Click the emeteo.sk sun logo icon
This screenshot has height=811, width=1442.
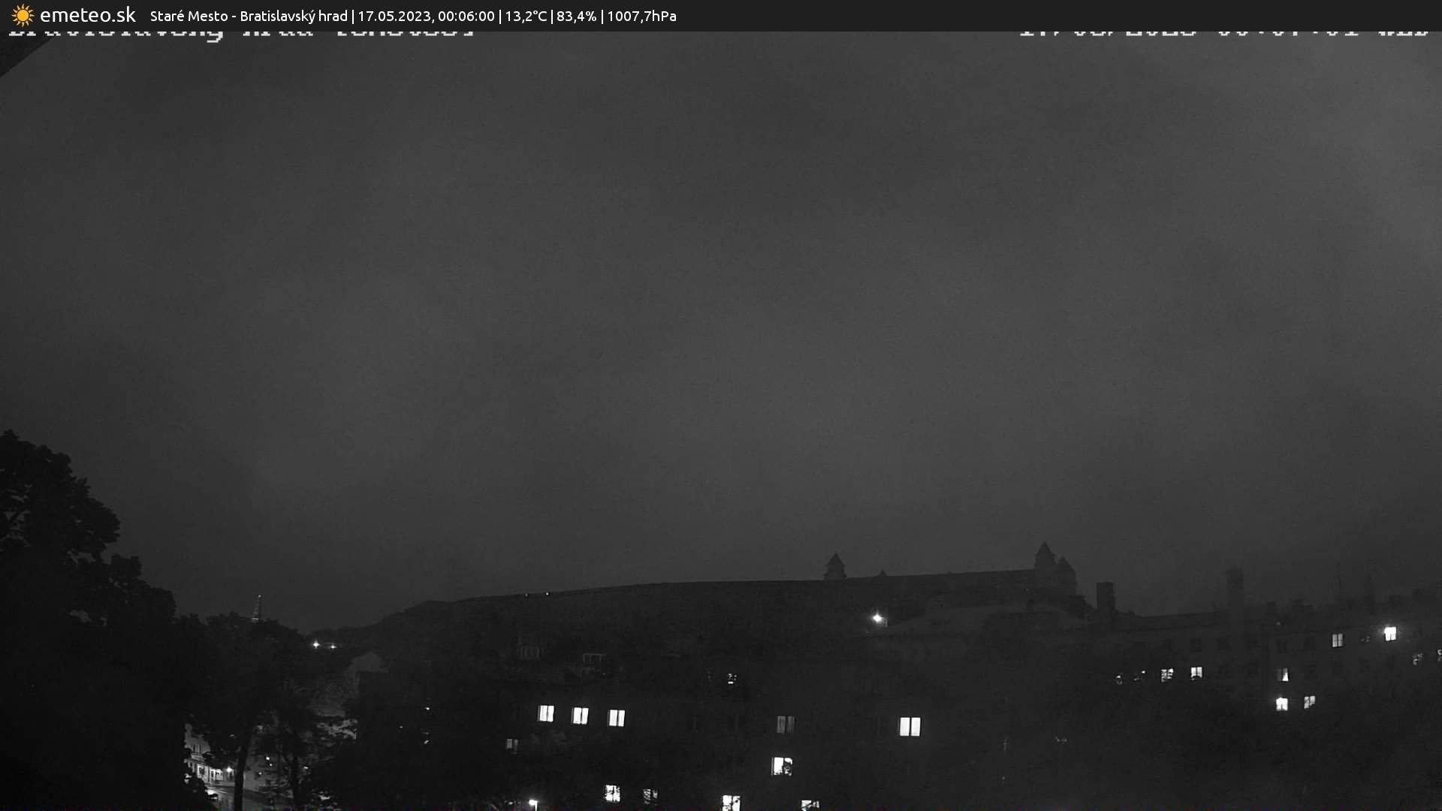[23, 16]
